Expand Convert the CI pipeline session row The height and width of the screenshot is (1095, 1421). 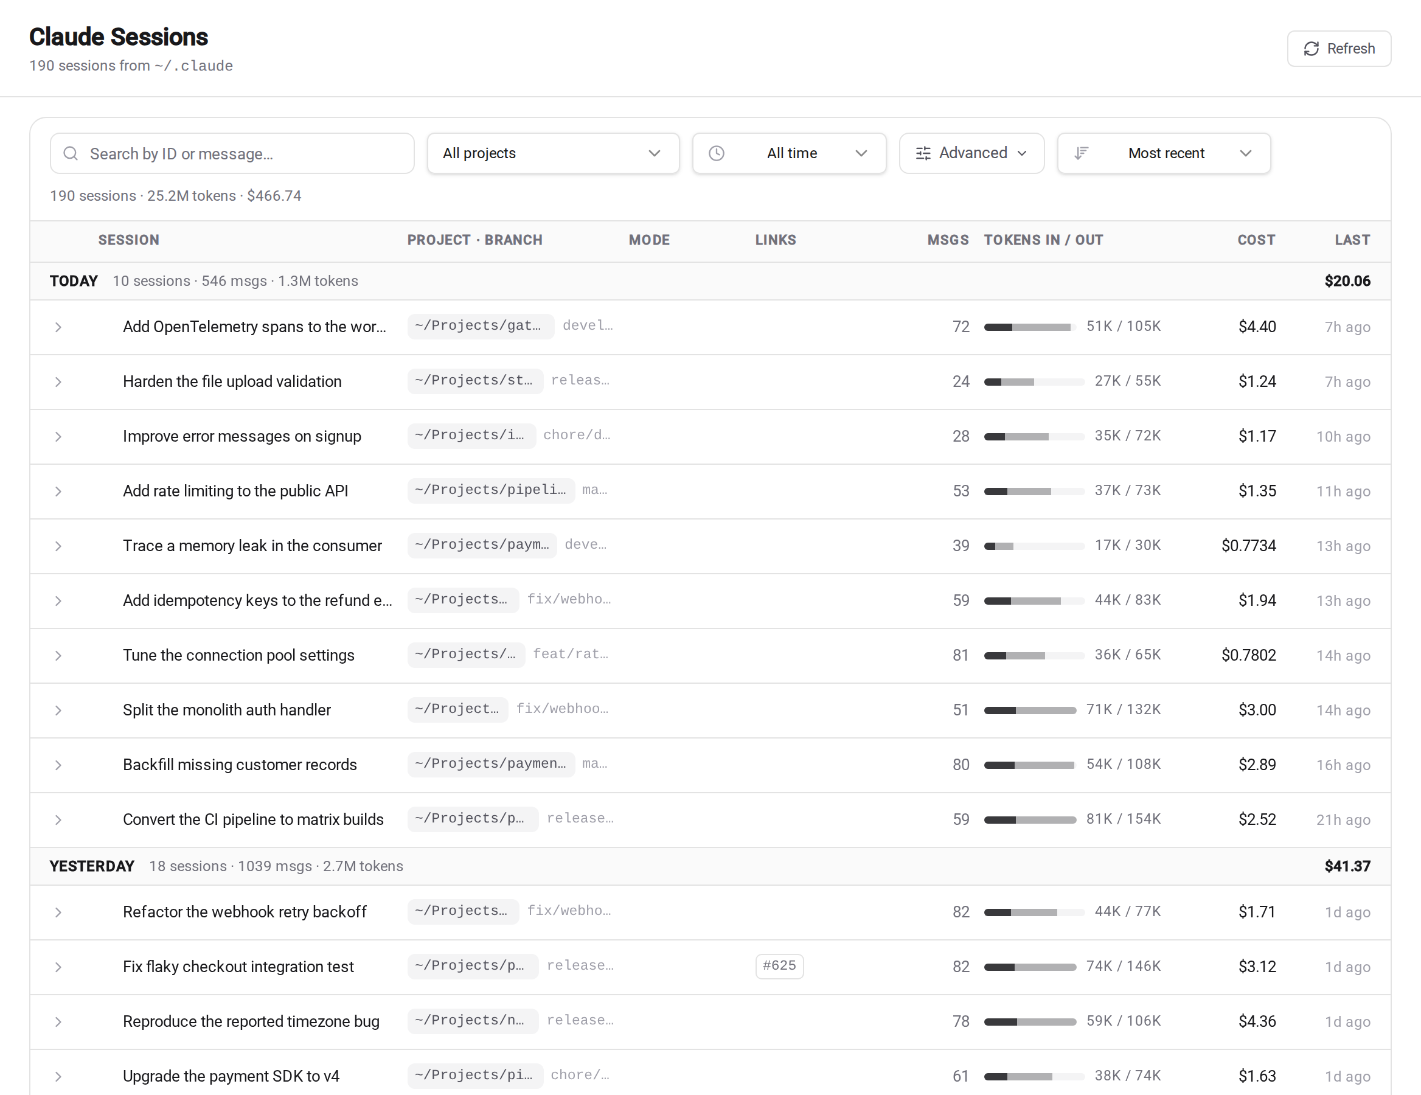pyautogui.click(x=58, y=819)
